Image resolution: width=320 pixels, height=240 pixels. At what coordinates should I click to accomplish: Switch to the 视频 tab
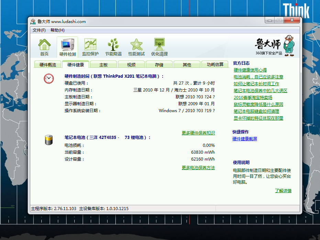tap(131, 65)
